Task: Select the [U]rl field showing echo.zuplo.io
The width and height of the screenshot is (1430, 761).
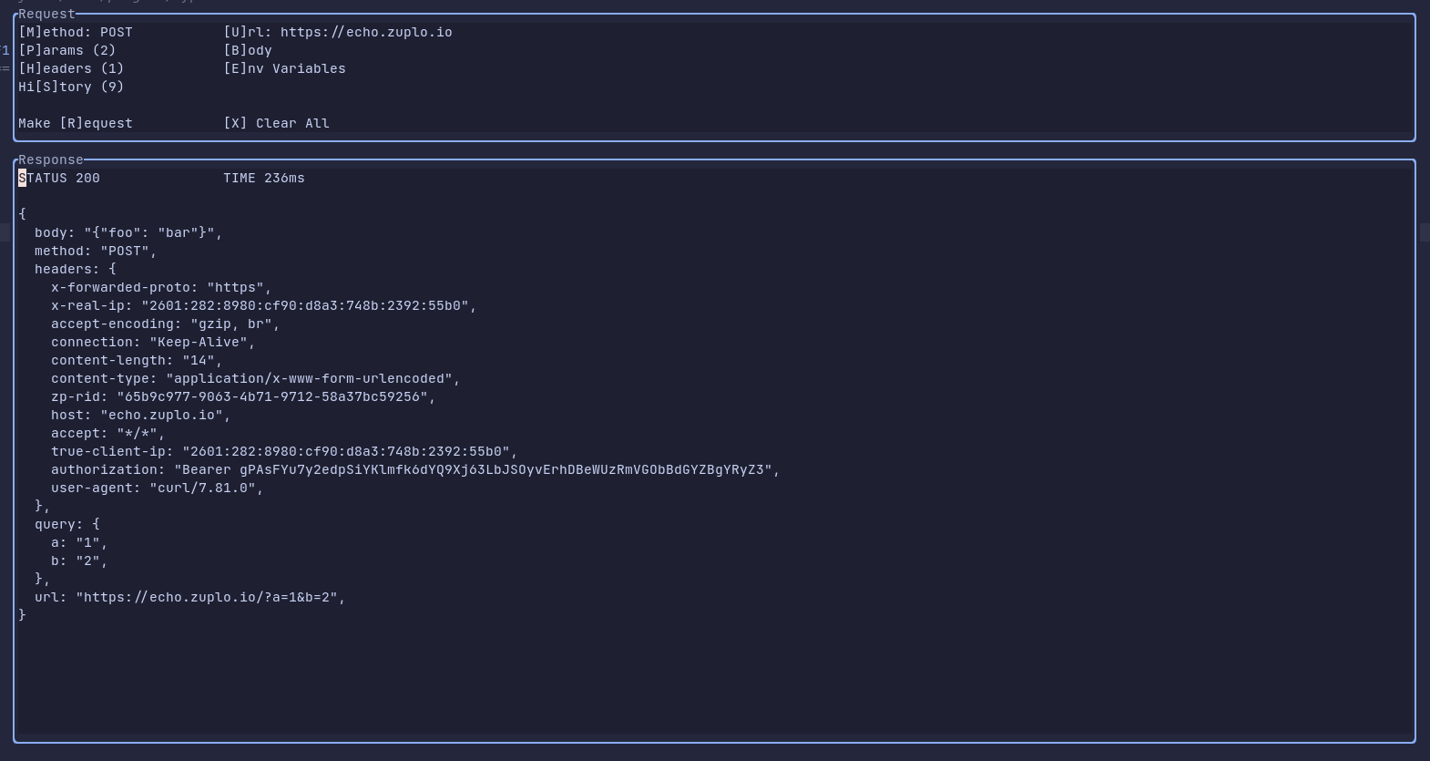Action: coord(337,32)
